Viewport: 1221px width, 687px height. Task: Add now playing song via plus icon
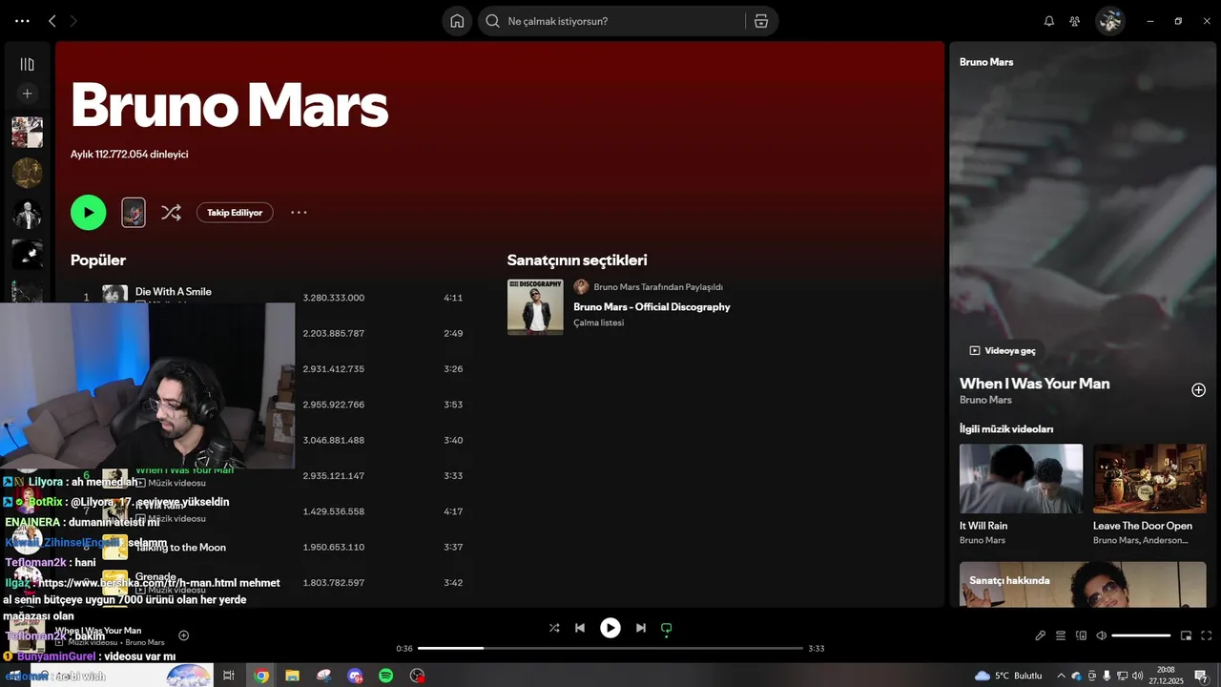coord(184,635)
